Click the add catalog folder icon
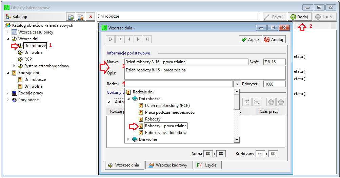The image size is (340, 178). point(71,17)
